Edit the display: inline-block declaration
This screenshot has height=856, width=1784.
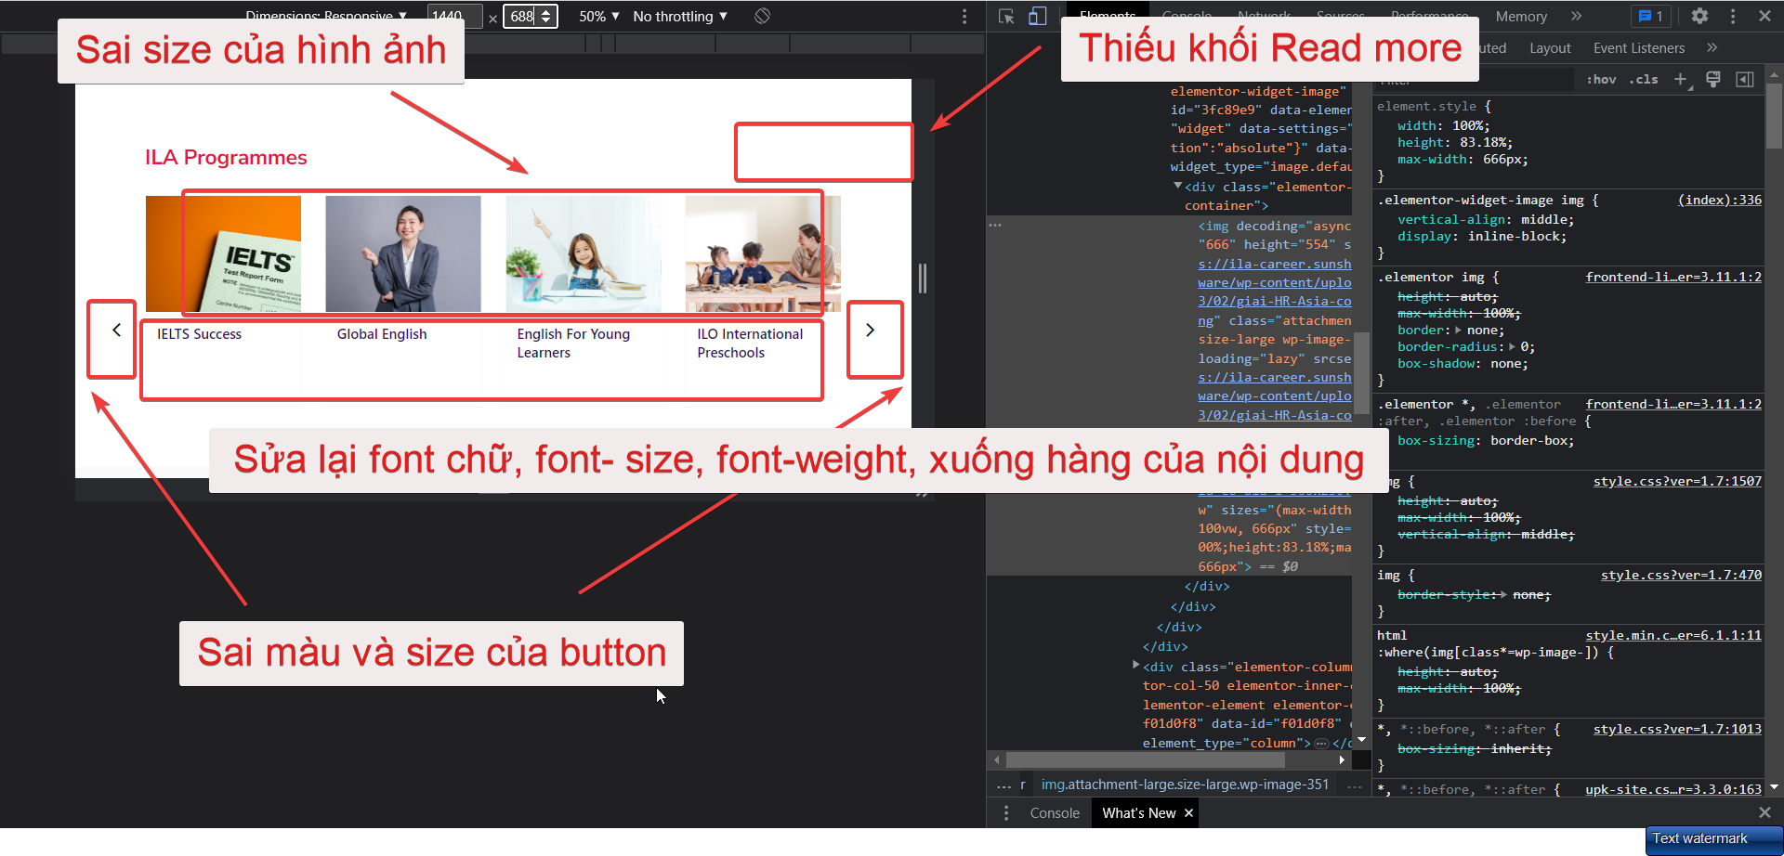click(x=1481, y=237)
